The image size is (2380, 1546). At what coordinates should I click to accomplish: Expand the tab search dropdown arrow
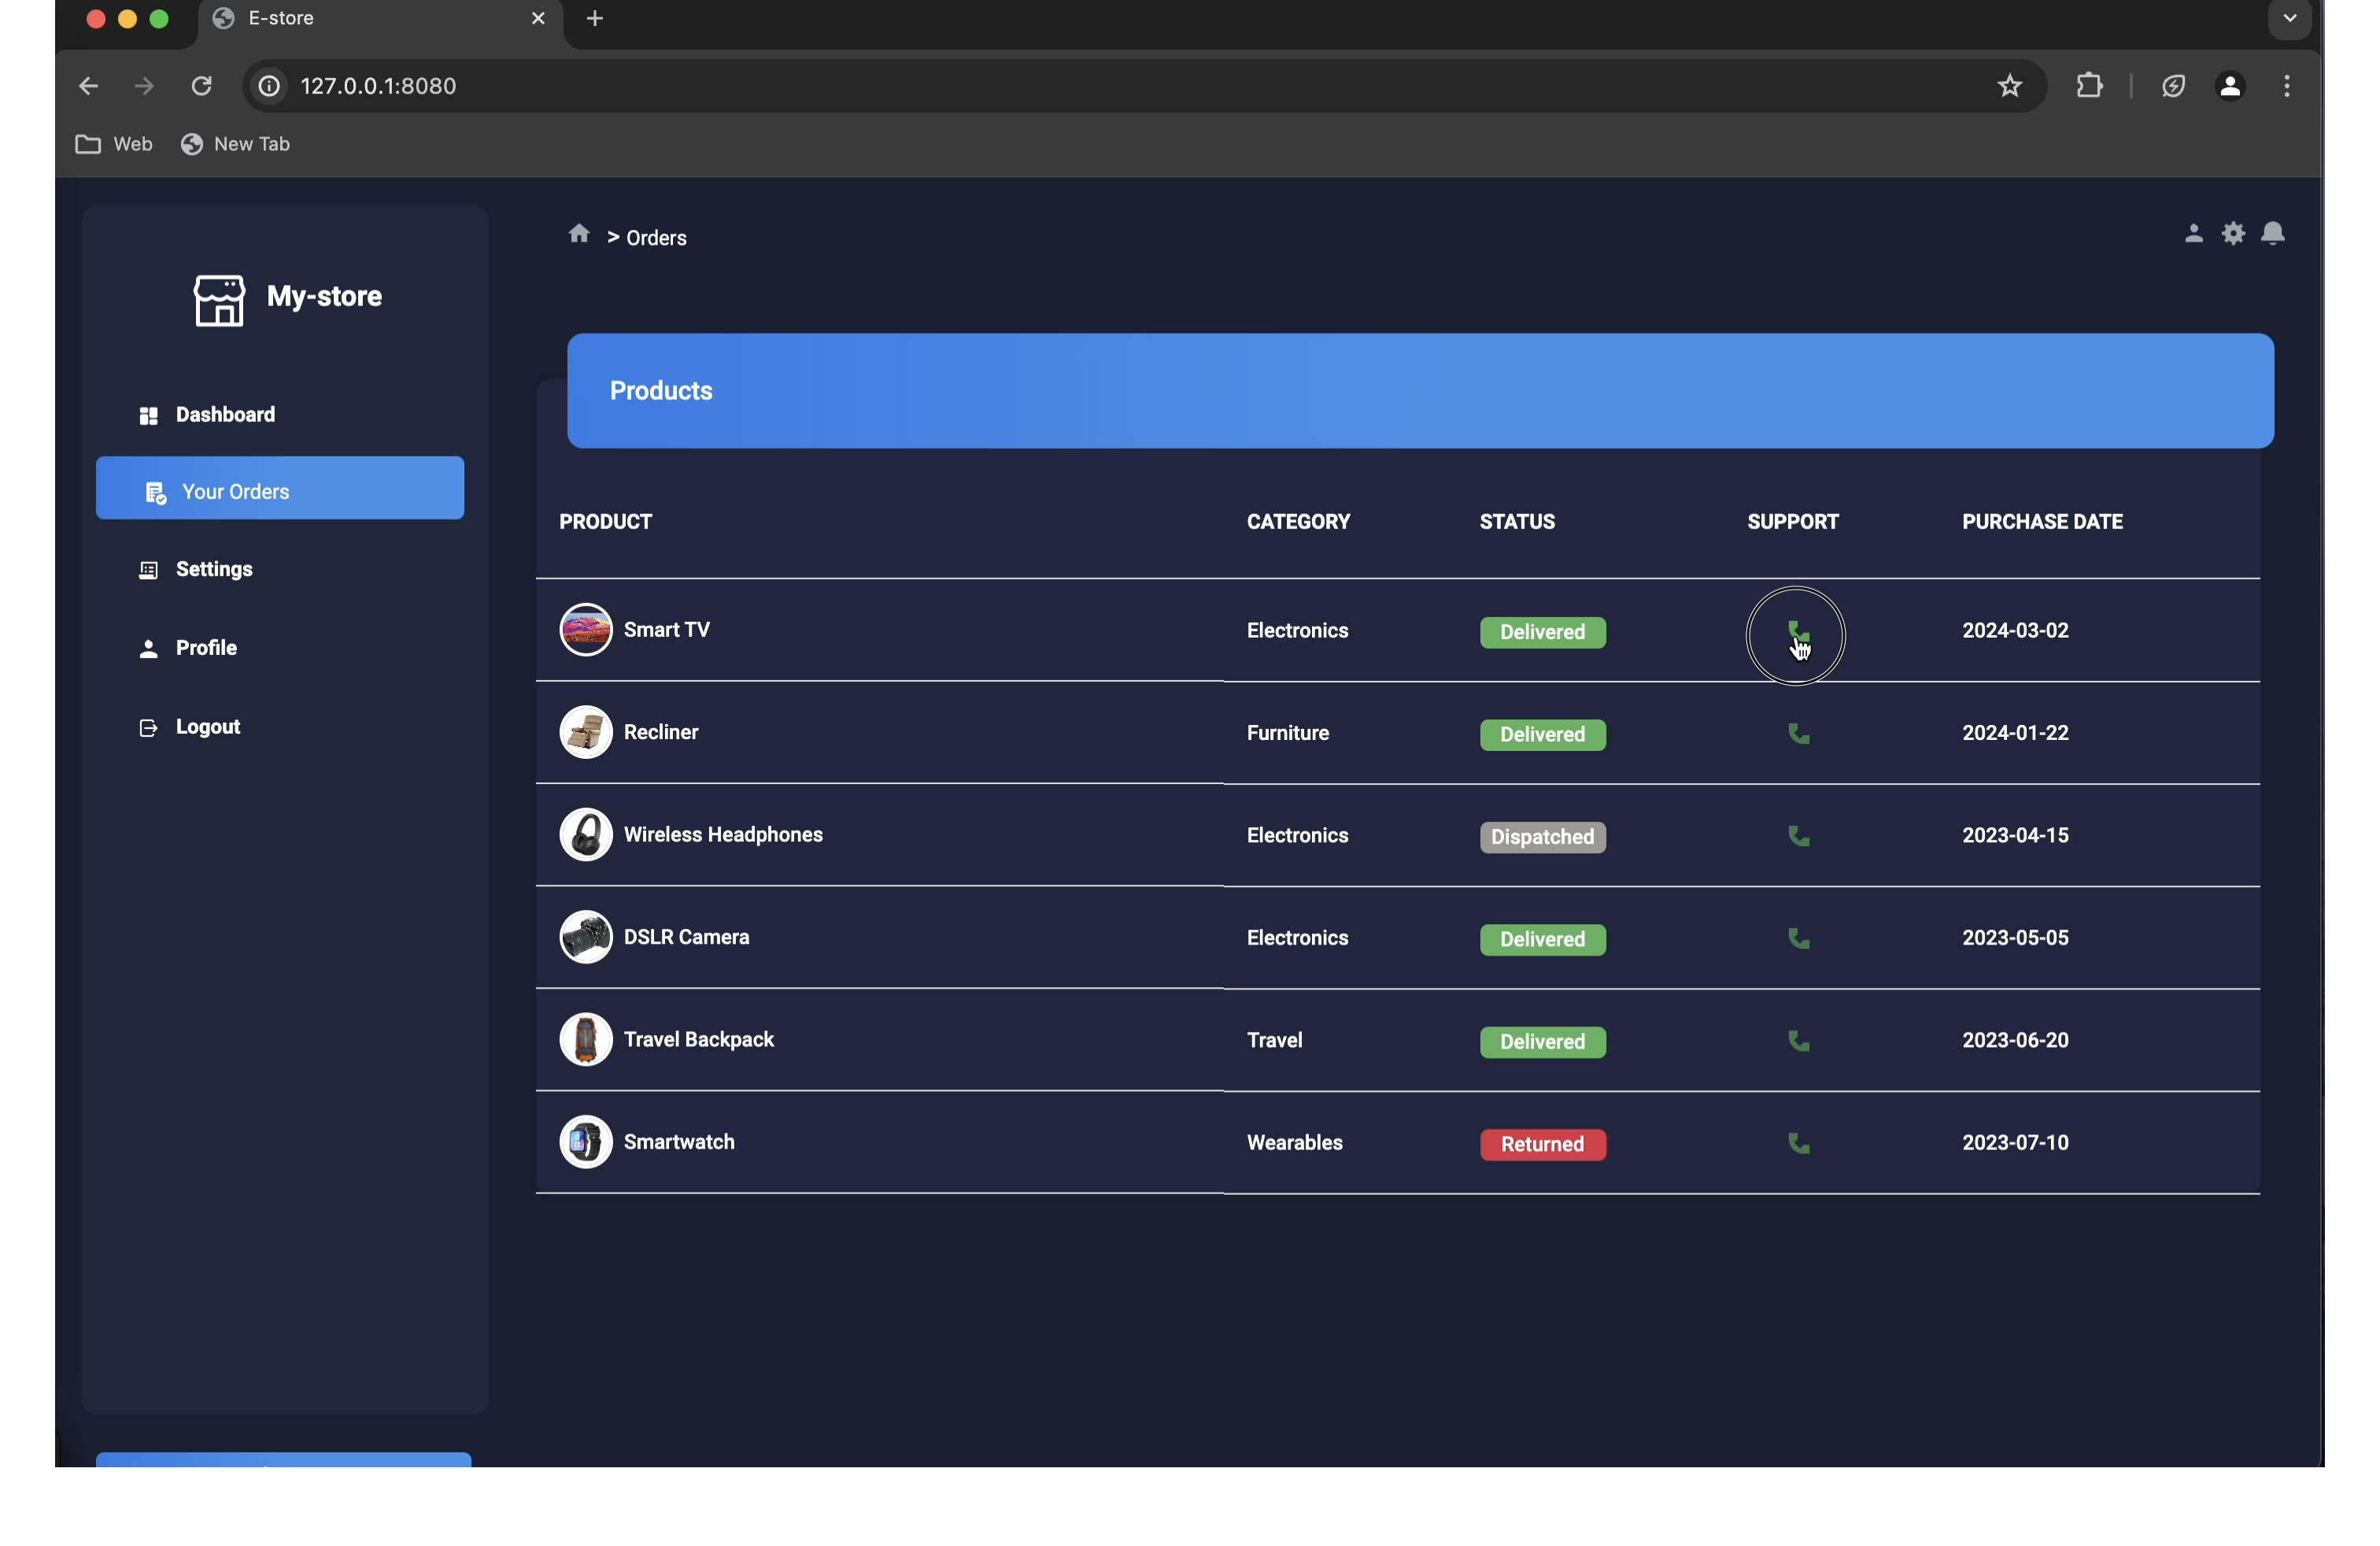2289,18
